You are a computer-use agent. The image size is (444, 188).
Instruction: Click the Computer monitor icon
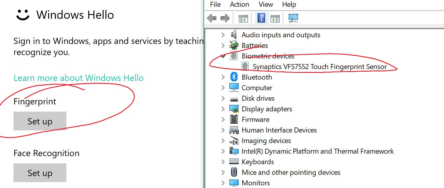coord(234,88)
